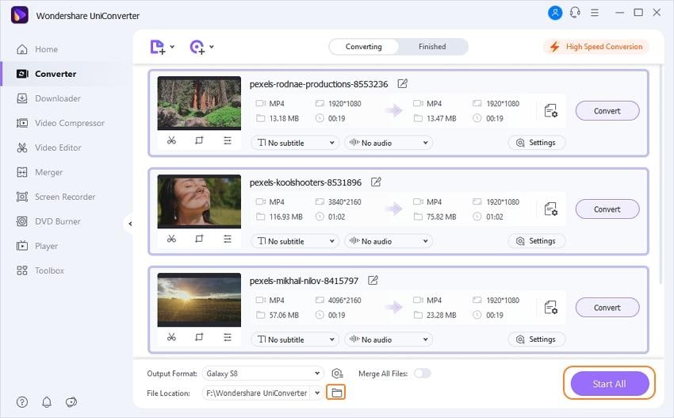Enable High Speed Conversion
Image resolution: width=674 pixels, height=418 pixels.
[596, 47]
